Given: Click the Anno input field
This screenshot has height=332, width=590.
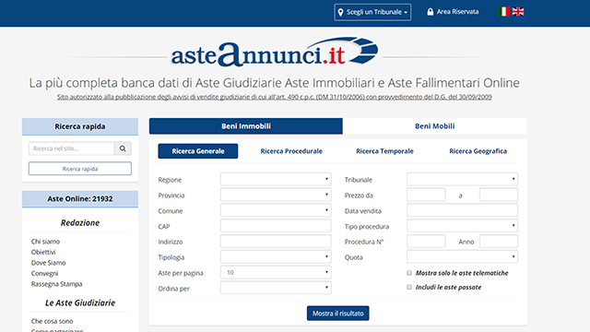Looking at the screenshot, I should click(499, 242).
